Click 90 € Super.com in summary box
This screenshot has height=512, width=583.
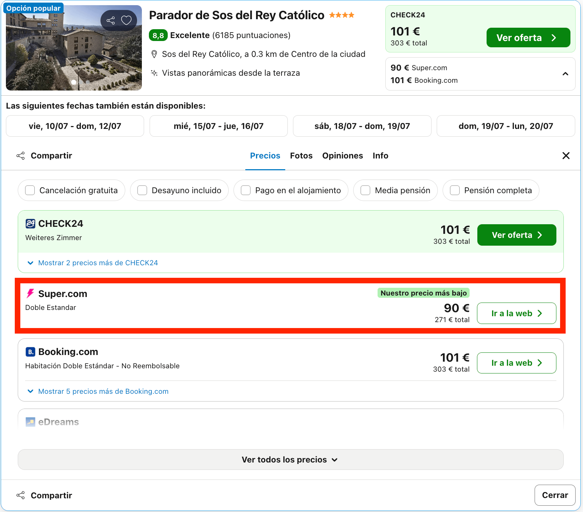[x=419, y=68]
